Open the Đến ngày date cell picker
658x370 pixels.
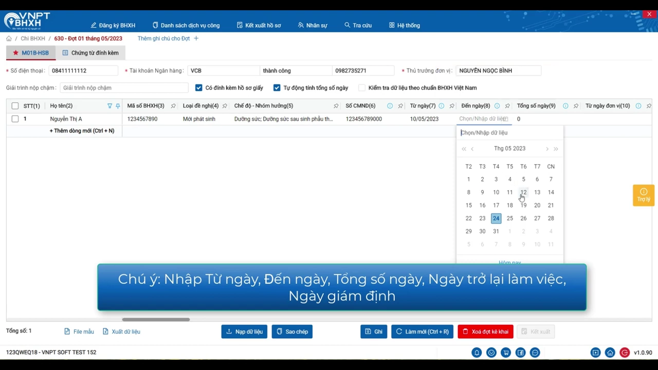[483, 119]
